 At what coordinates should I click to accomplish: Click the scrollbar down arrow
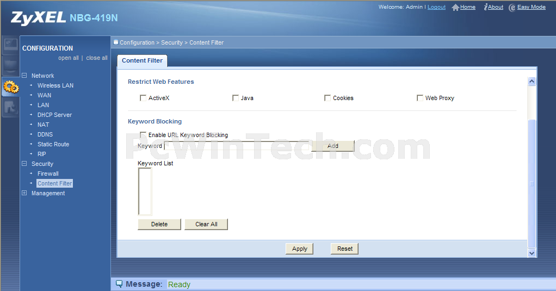coord(532,253)
